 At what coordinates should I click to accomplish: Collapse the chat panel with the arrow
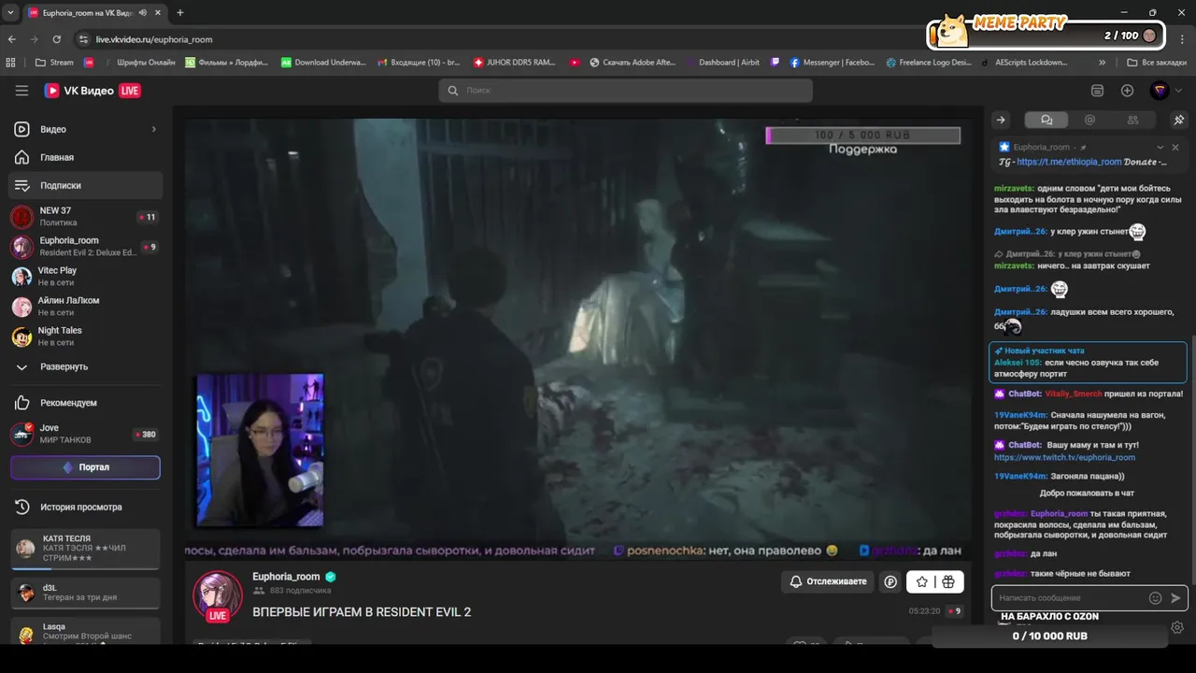[1001, 120]
